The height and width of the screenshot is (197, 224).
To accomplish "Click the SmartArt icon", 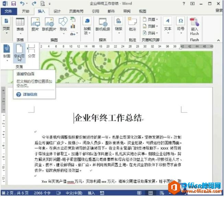I will [73, 19].
